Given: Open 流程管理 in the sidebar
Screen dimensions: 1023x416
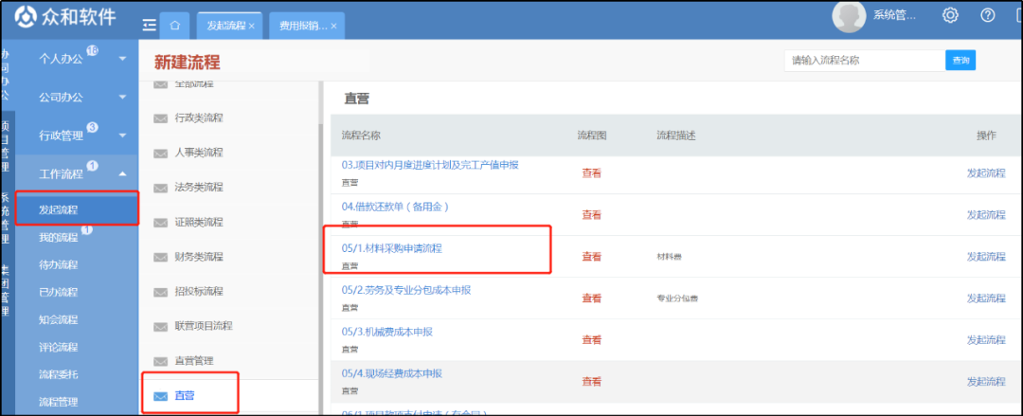Looking at the screenshot, I should (58, 402).
